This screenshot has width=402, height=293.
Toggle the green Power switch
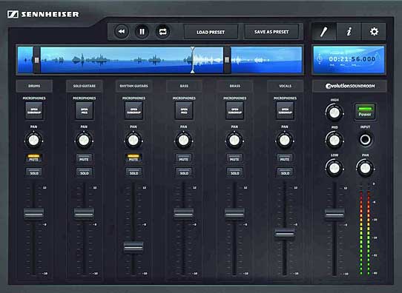(365, 112)
